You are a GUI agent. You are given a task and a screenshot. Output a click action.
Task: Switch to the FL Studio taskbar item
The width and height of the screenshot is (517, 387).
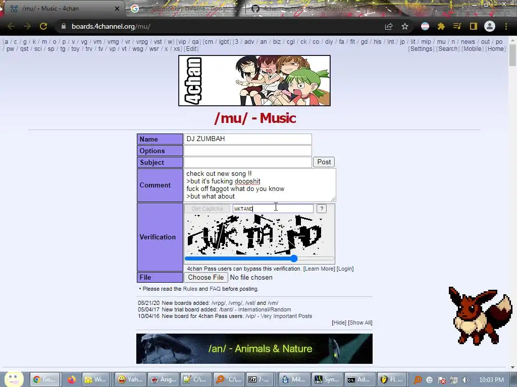392,379
